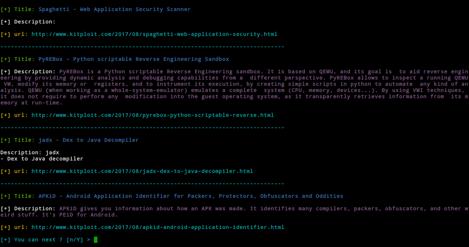Select the 'Spaghetti - Web Application Security Scanner' title

click(114, 9)
